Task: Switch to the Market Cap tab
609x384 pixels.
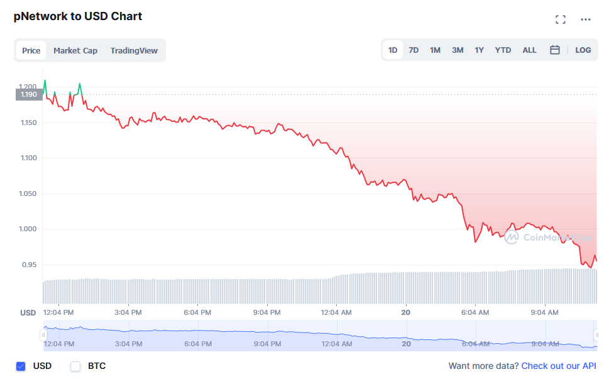Action: pos(75,51)
